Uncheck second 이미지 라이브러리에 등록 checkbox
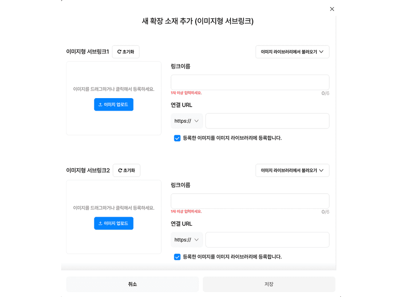Viewport: 402px width, 297px height. [177, 257]
